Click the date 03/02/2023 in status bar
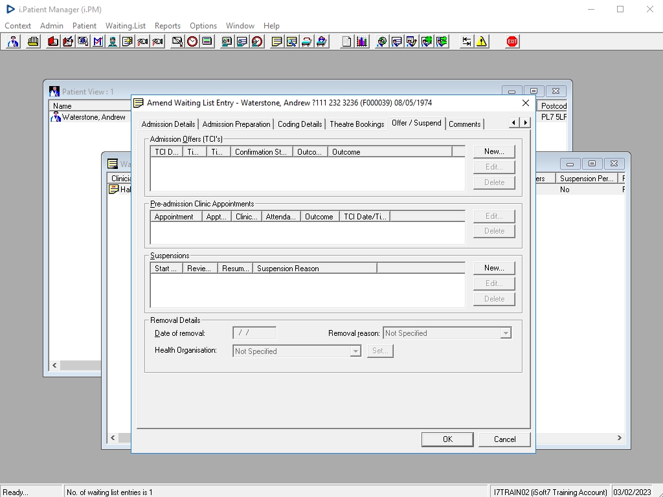The width and height of the screenshot is (663, 497). [x=632, y=492]
